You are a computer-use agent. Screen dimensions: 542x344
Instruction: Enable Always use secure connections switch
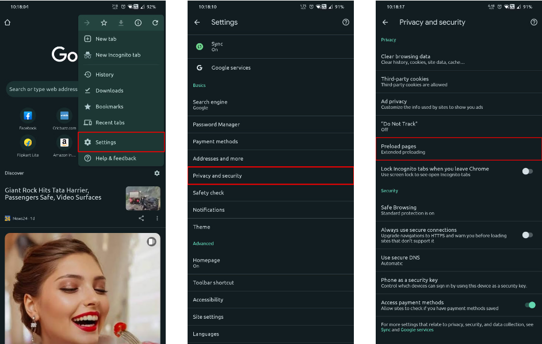click(527, 235)
